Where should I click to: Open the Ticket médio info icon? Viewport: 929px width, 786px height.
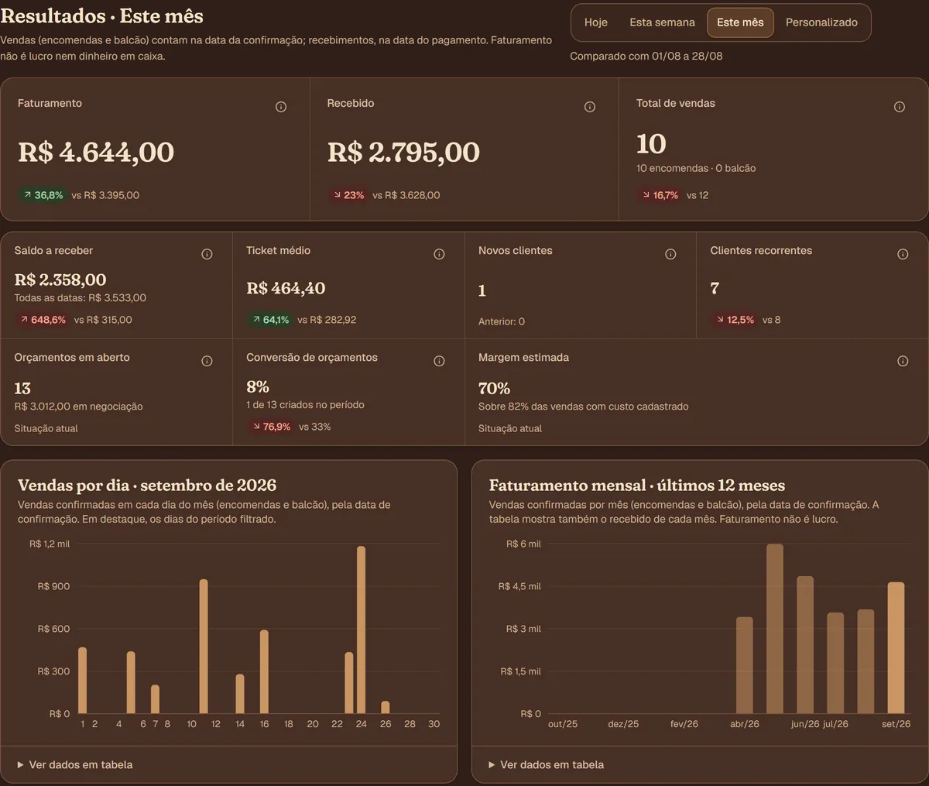click(x=439, y=254)
